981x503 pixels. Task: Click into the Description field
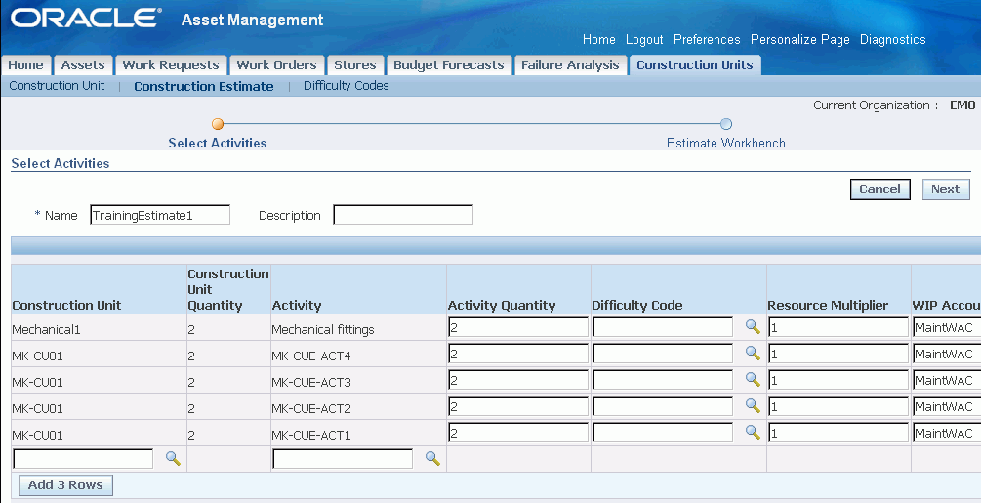click(403, 215)
